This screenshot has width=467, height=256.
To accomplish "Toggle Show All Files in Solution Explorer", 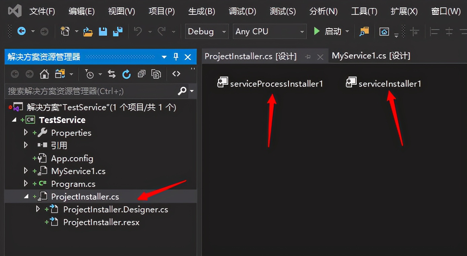I will [x=156, y=74].
